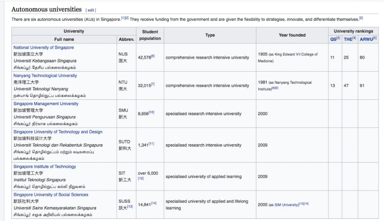Screen dimensions: 384x221
Task: Open citation [2] at end of intro sentence
Action: [x=361, y=18]
